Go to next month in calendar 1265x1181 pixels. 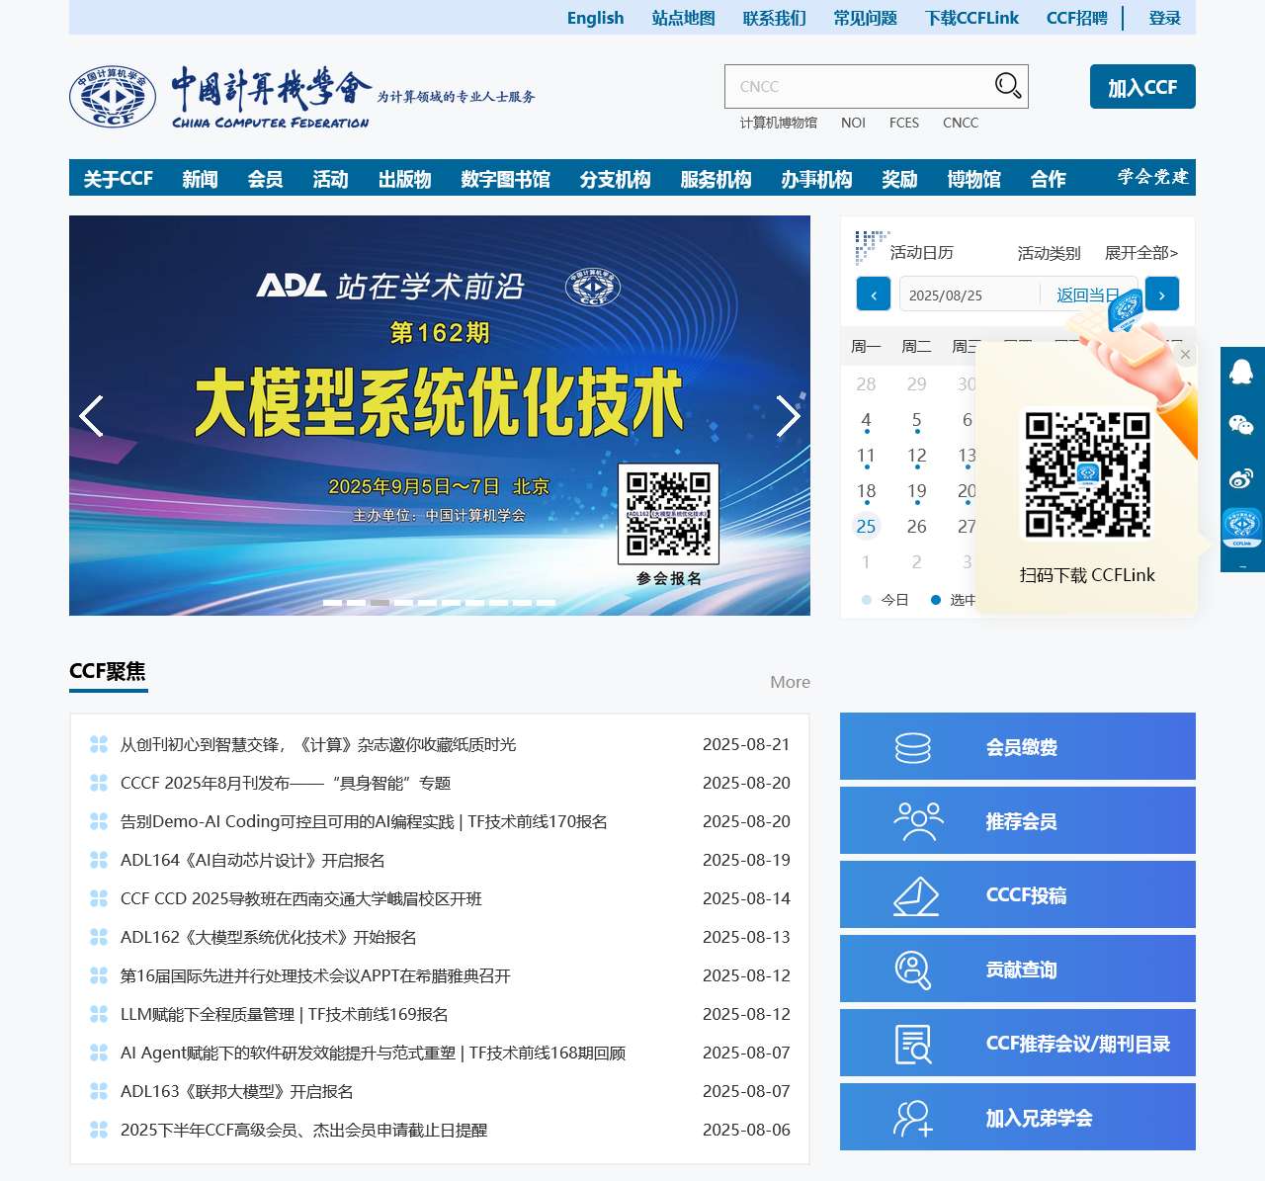click(1161, 295)
